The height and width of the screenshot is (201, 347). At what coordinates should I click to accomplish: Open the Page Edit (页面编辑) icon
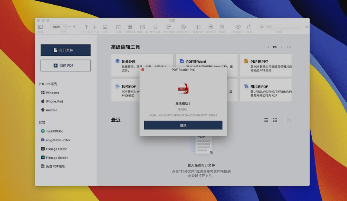pos(130,27)
